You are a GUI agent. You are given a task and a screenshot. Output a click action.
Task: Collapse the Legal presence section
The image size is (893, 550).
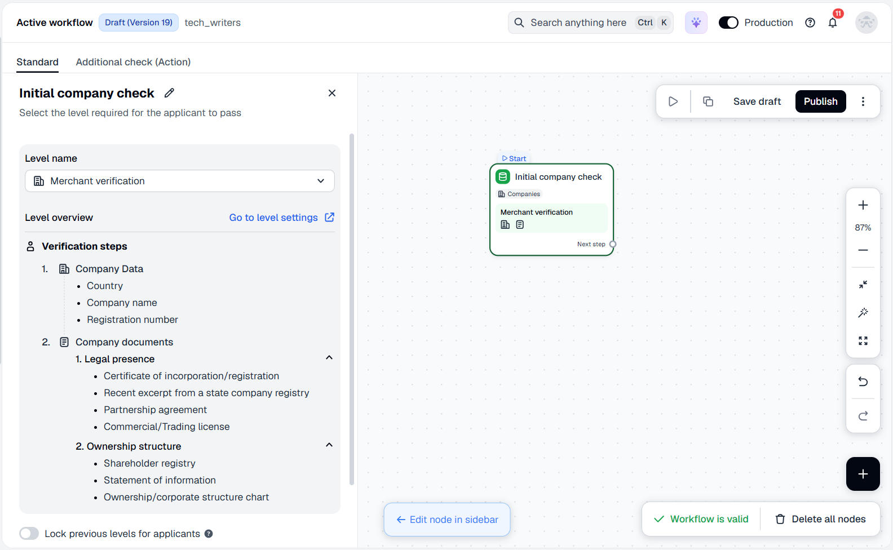tap(329, 358)
